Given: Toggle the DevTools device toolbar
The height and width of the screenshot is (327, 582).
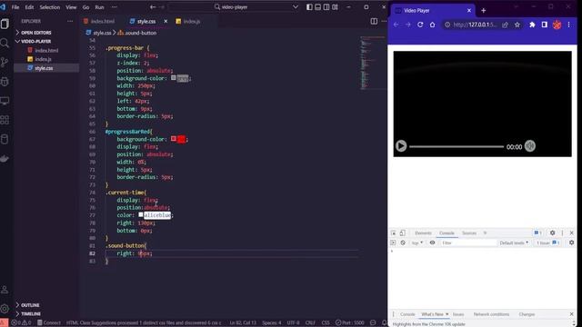Looking at the screenshot, I should [x=402, y=233].
